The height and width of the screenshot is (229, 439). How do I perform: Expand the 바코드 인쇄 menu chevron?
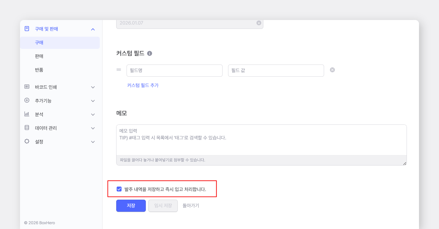coord(93,87)
